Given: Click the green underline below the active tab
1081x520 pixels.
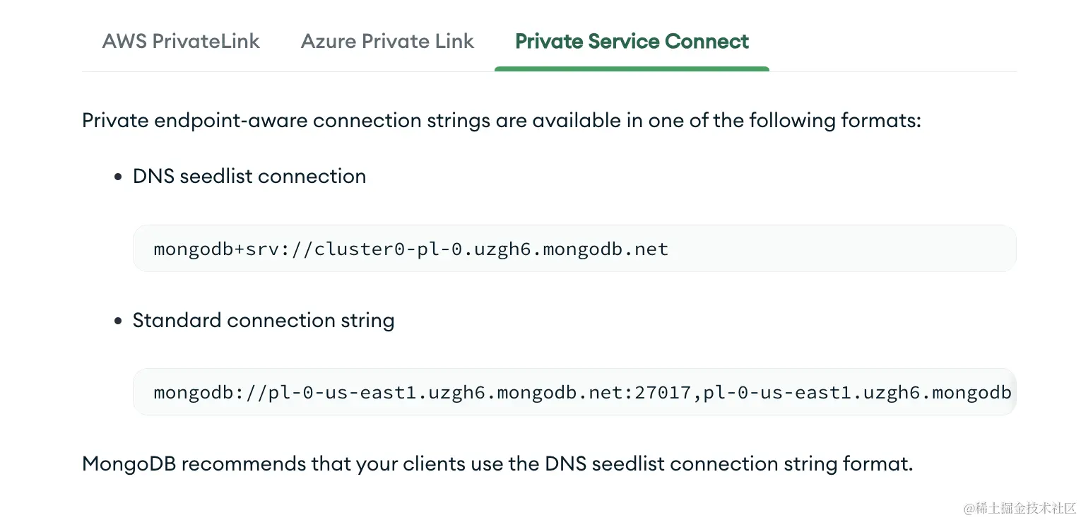Looking at the screenshot, I should coord(632,69).
